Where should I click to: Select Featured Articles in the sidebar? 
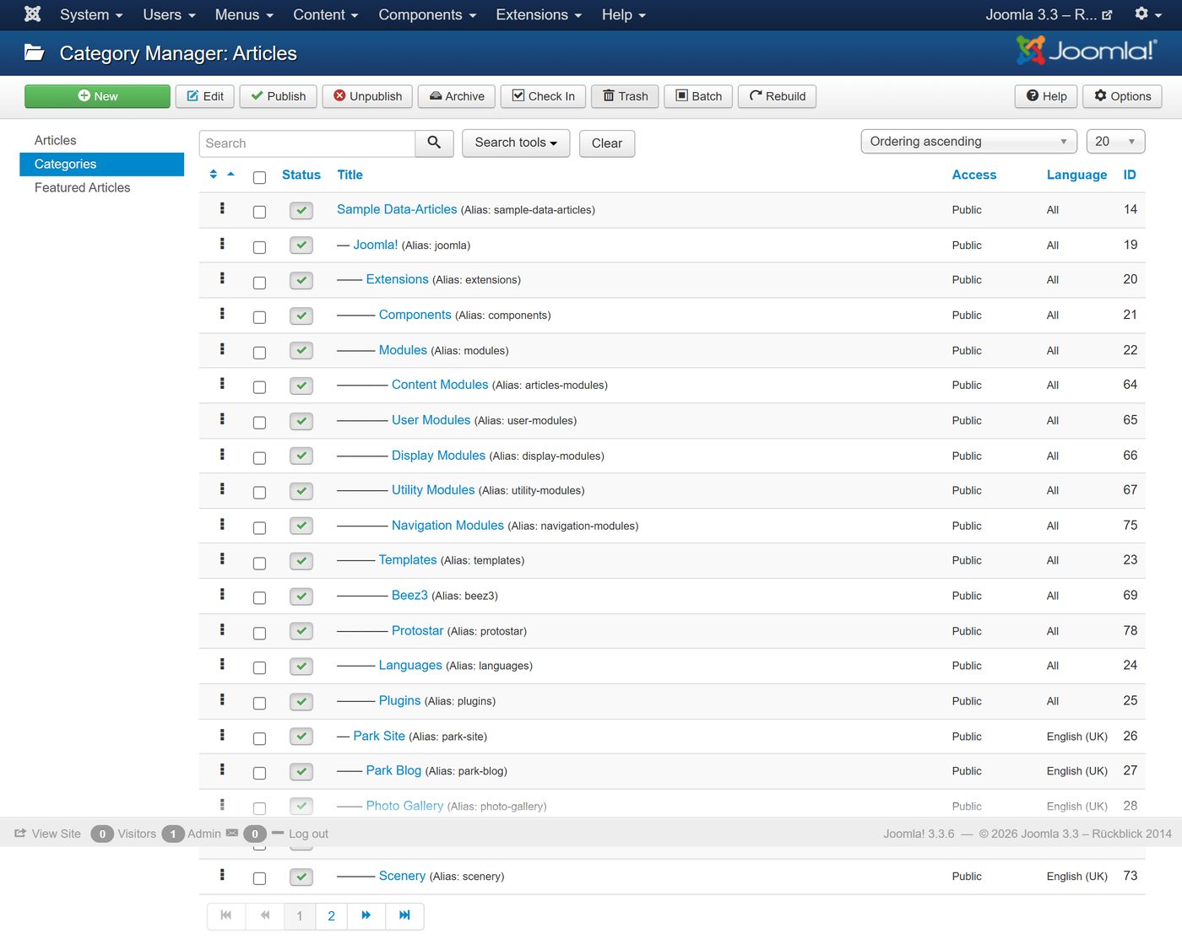pos(83,187)
